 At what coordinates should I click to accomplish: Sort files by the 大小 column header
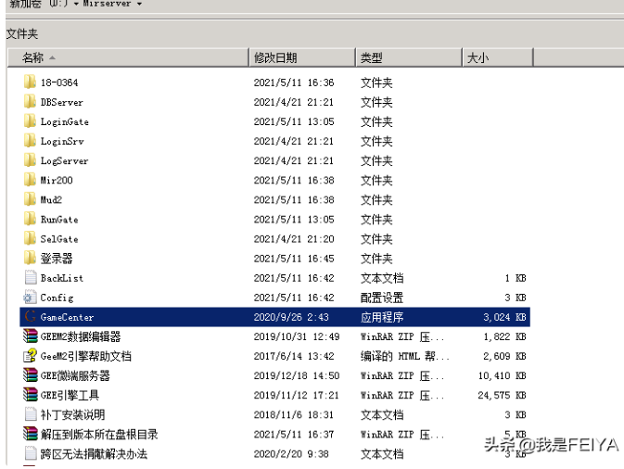pyautogui.click(x=498, y=57)
